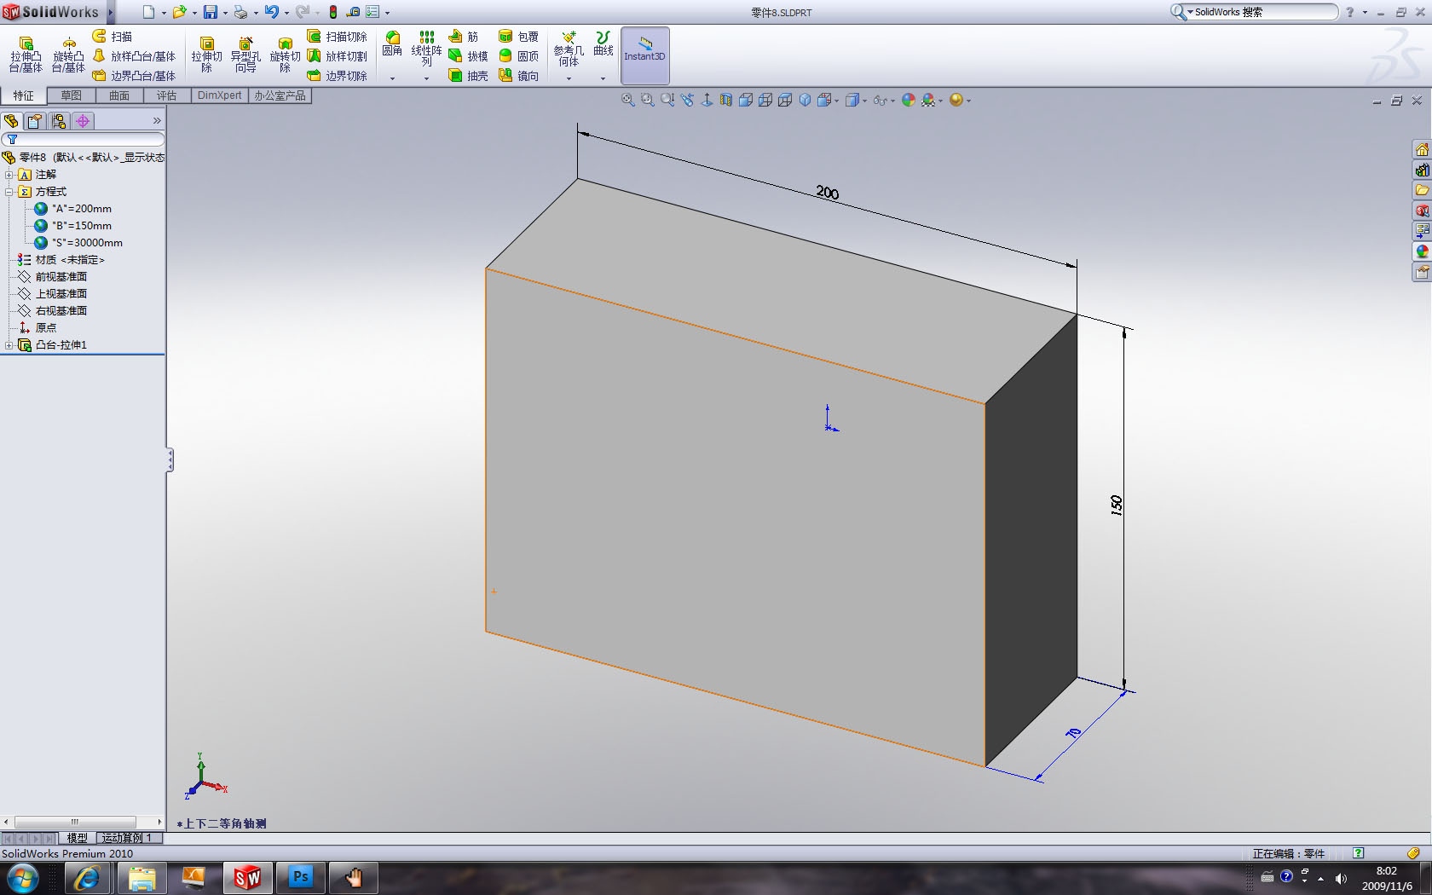1432x895 pixels.
Task: Select the 前视基准面 front plane
Action: [52, 277]
